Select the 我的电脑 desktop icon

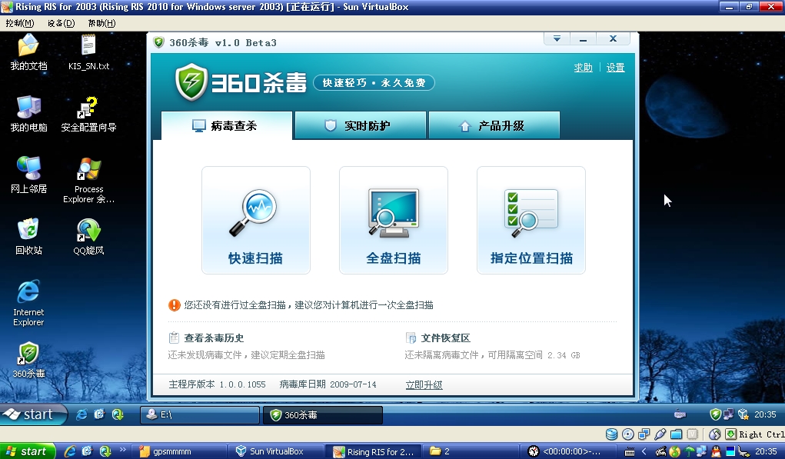pyautogui.click(x=28, y=114)
